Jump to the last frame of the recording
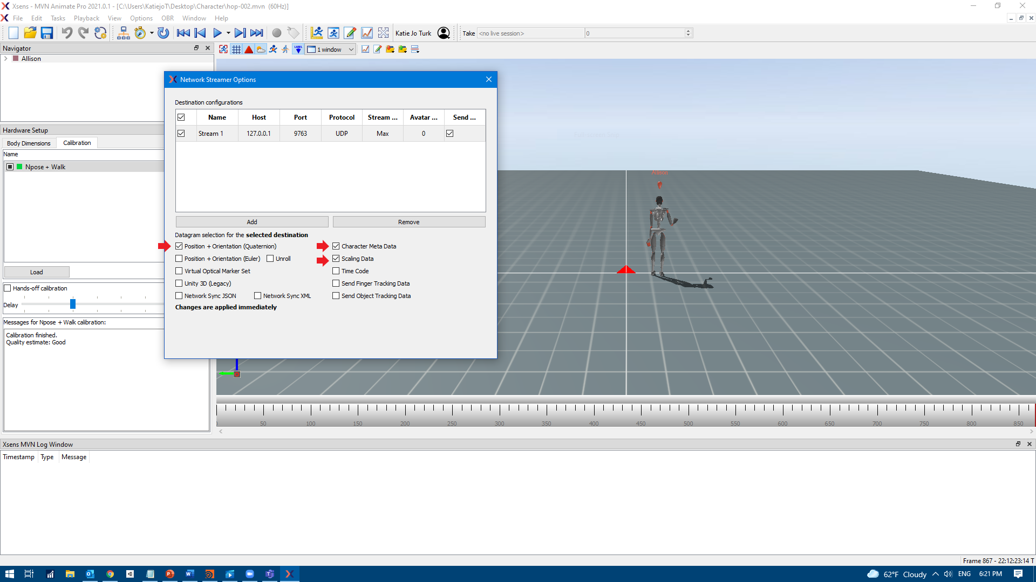The width and height of the screenshot is (1036, 582). [x=257, y=33]
